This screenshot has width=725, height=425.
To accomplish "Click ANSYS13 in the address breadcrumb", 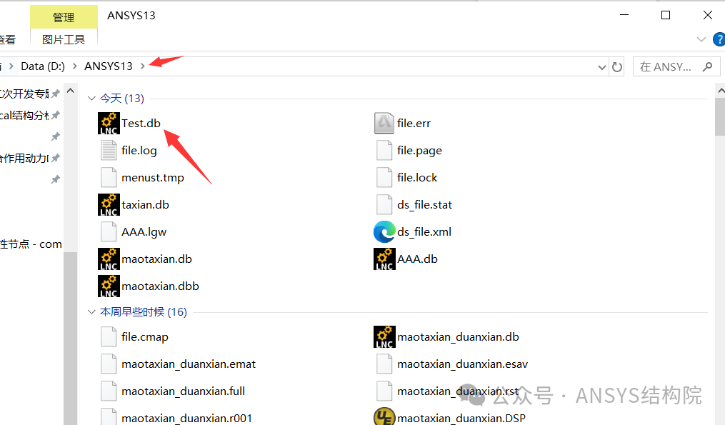I will click(x=108, y=66).
